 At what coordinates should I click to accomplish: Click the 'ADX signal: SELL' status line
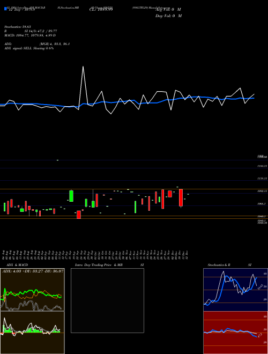[x=29, y=48]
